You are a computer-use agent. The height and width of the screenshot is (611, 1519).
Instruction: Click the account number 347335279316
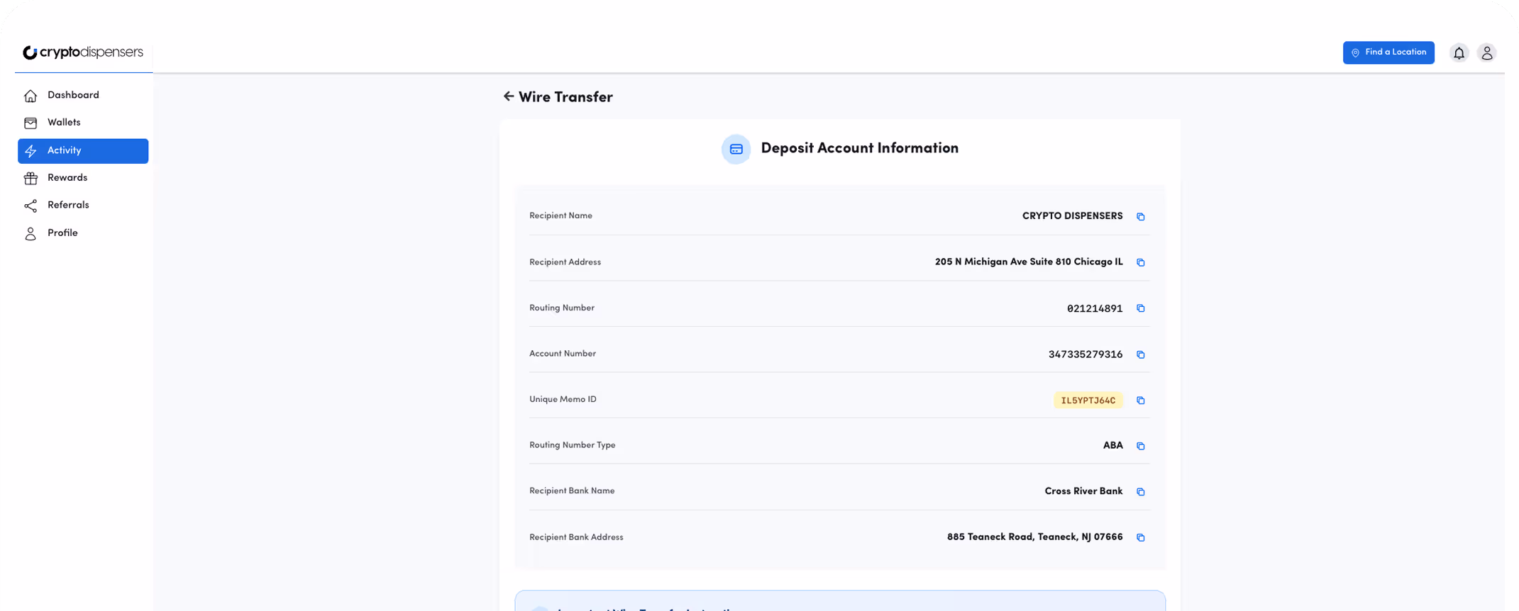click(1085, 354)
